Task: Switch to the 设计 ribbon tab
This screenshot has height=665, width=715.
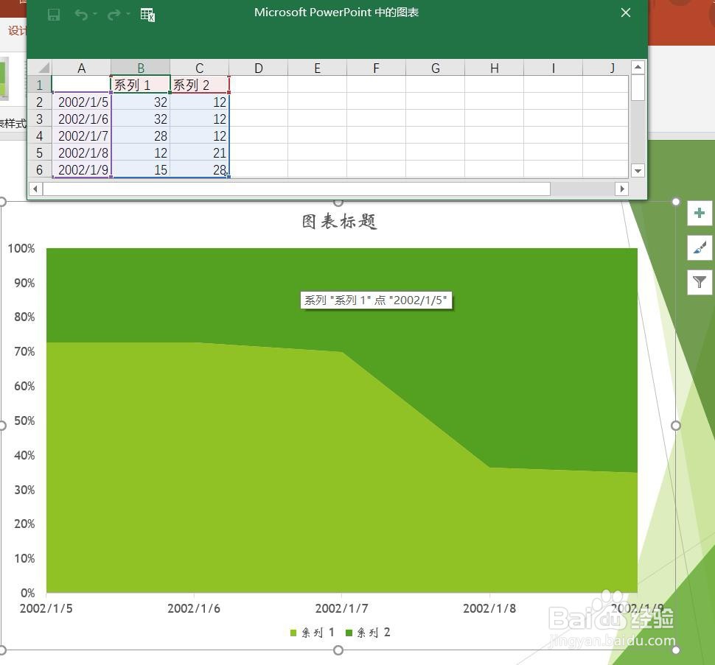Action: point(16,31)
